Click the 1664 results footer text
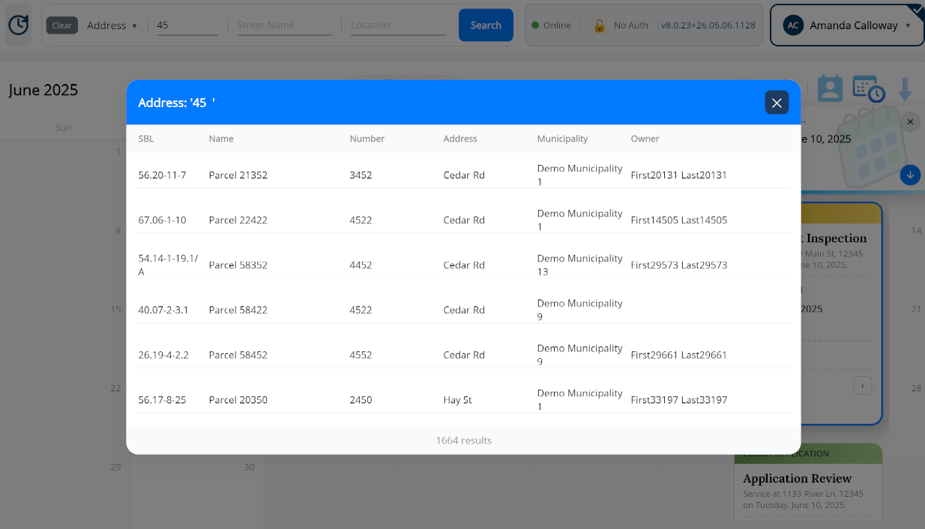Viewport: 925px width, 529px height. 464,441
